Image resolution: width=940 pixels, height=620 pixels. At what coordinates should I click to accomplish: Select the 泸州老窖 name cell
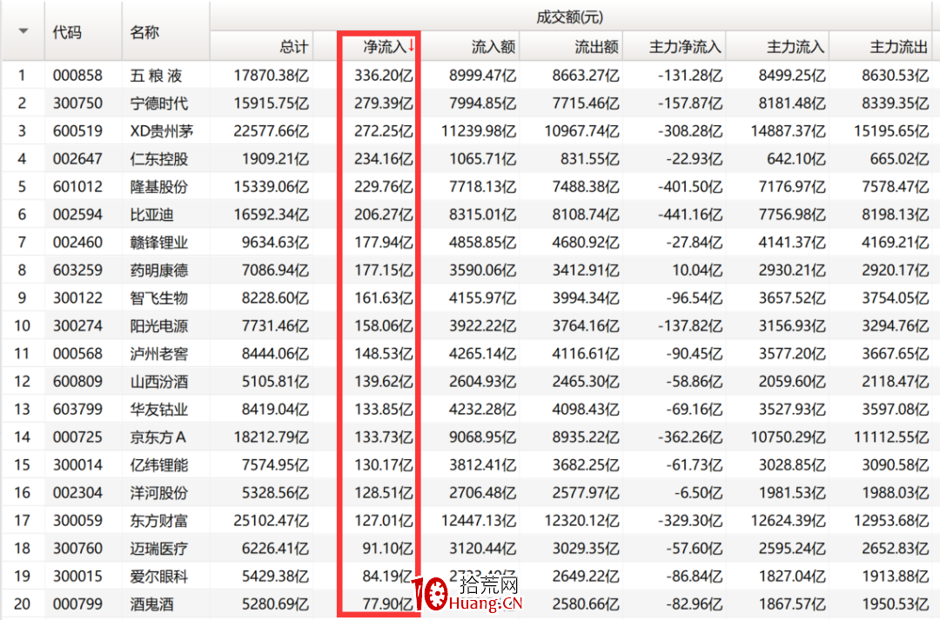(x=159, y=354)
